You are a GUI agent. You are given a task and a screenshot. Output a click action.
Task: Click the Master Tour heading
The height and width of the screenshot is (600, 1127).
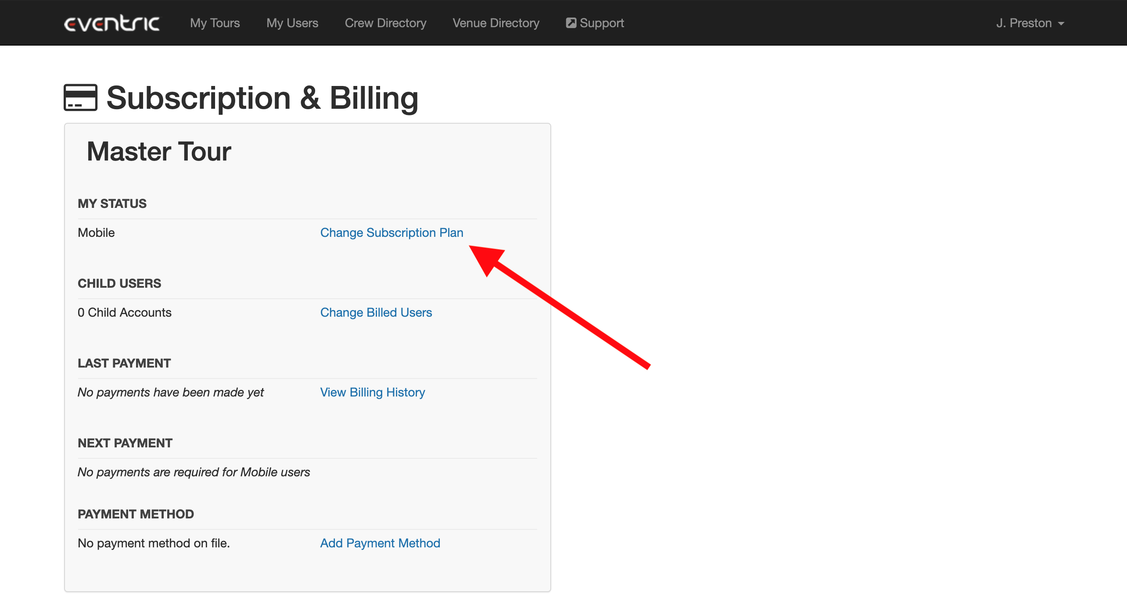tap(159, 152)
